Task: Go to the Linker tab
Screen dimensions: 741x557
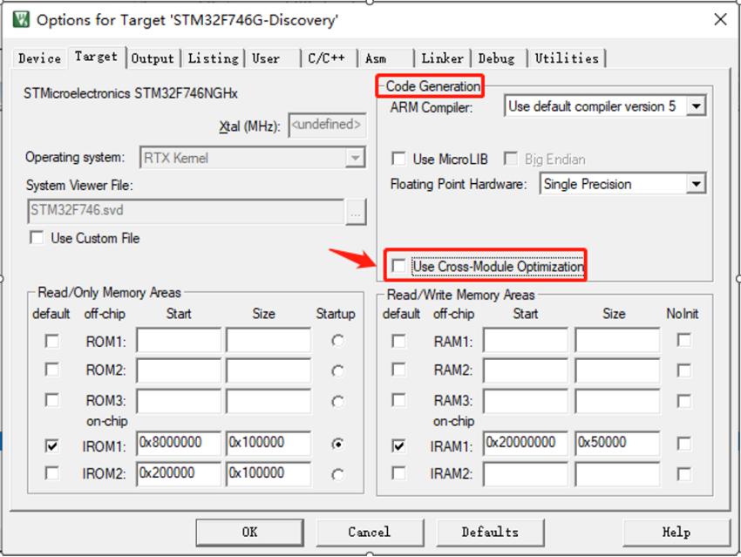Action: 442,58
